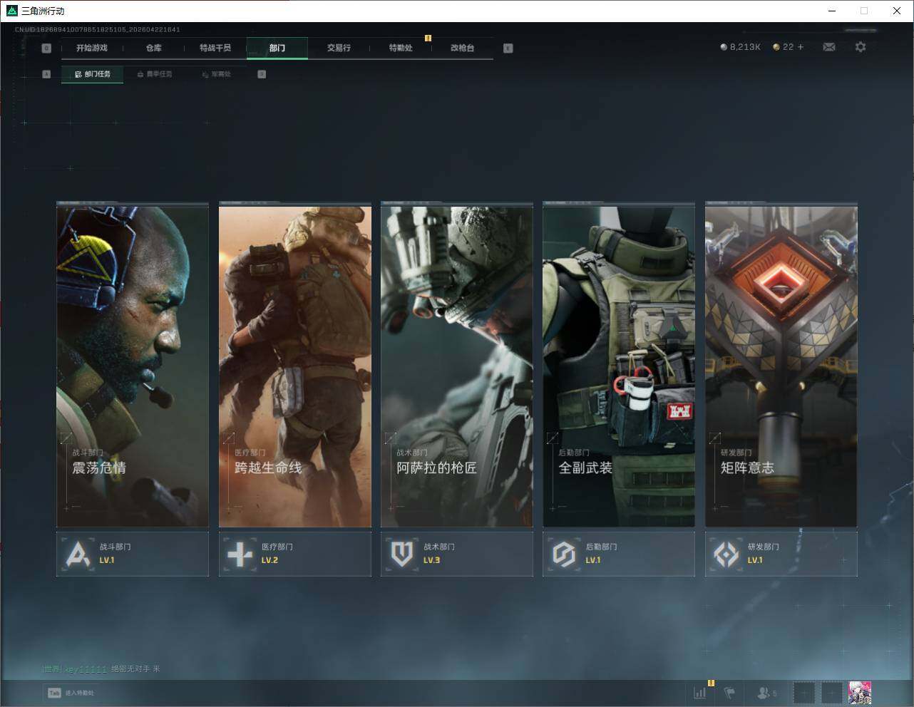Click the empty plus slot beside the friends icon
914x707 pixels.
[x=803, y=692]
